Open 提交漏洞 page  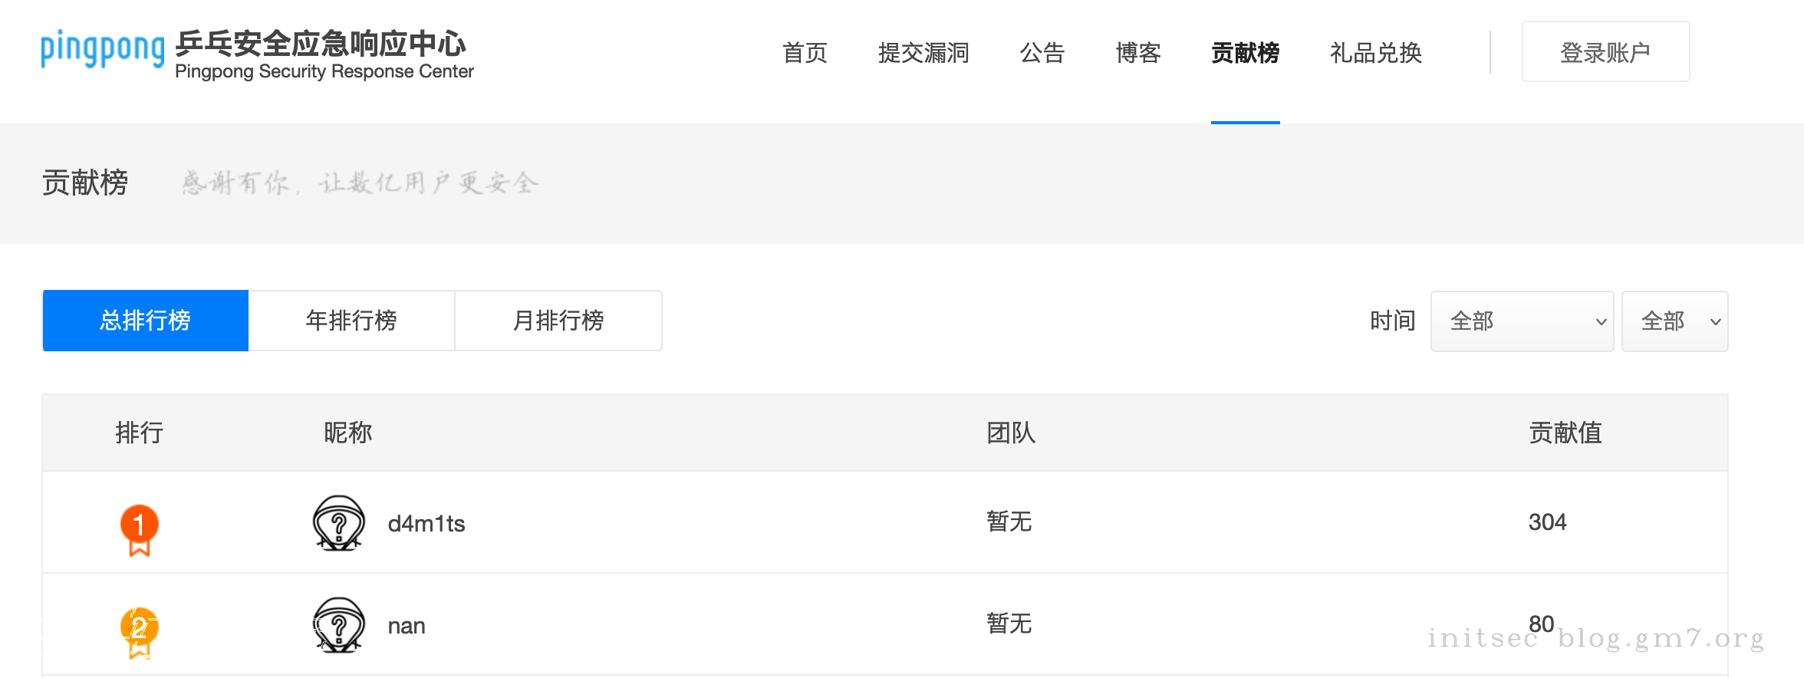tap(923, 53)
